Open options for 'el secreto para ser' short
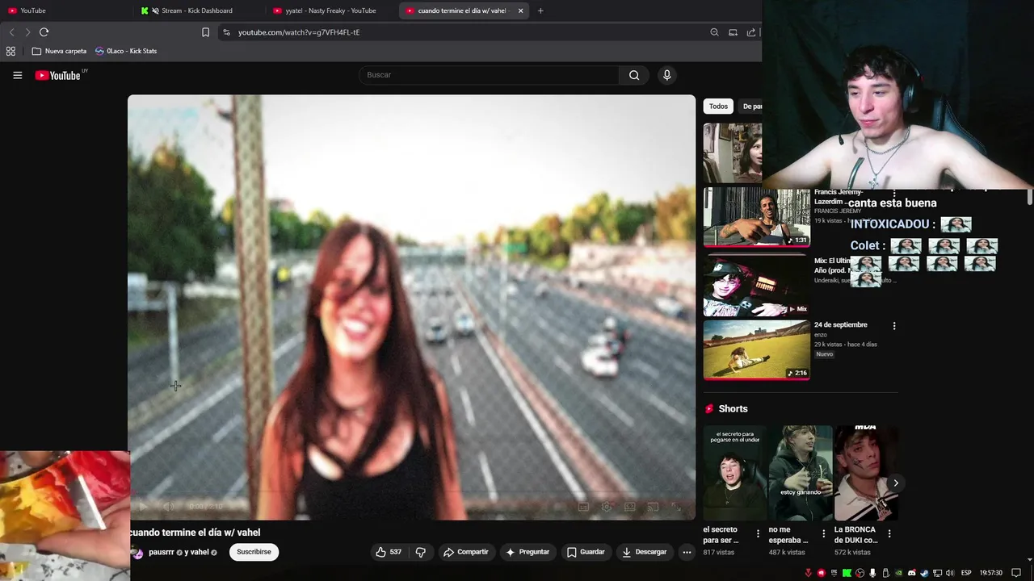 pyautogui.click(x=758, y=533)
